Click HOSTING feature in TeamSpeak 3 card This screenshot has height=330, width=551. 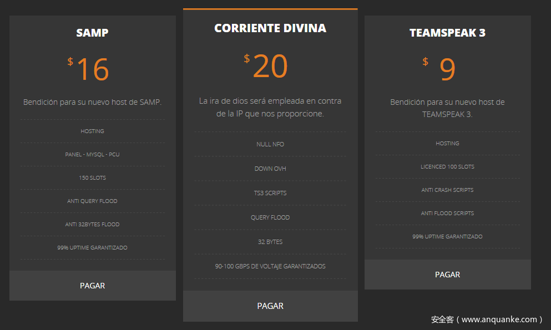[447, 143]
